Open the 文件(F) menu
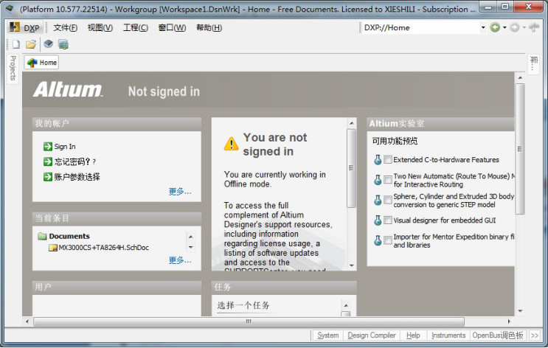The height and width of the screenshot is (348, 548). click(66, 27)
